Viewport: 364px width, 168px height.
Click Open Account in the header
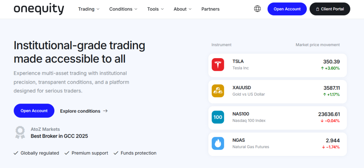click(287, 9)
